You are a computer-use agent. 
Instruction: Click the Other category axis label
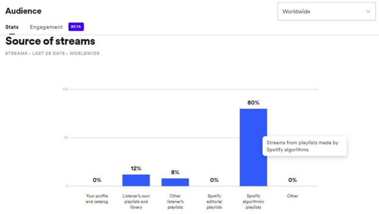pyautogui.click(x=292, y=196)
